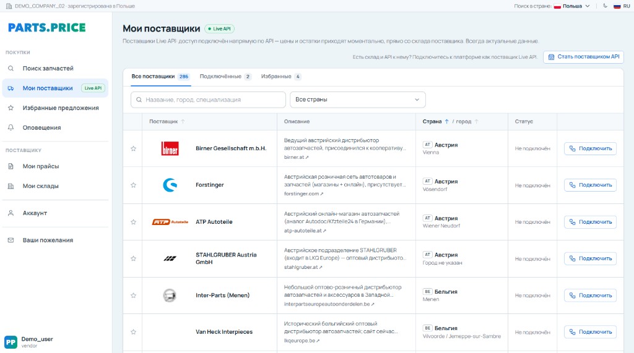Screen dimensions: 634x353
Task: Select Forstinger supplier name
Action: coord(209,185)
